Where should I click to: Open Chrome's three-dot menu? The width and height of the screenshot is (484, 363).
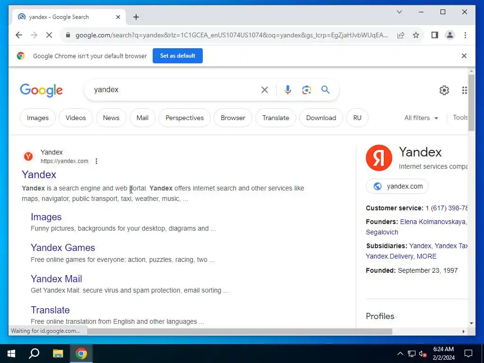coord(465,35)
